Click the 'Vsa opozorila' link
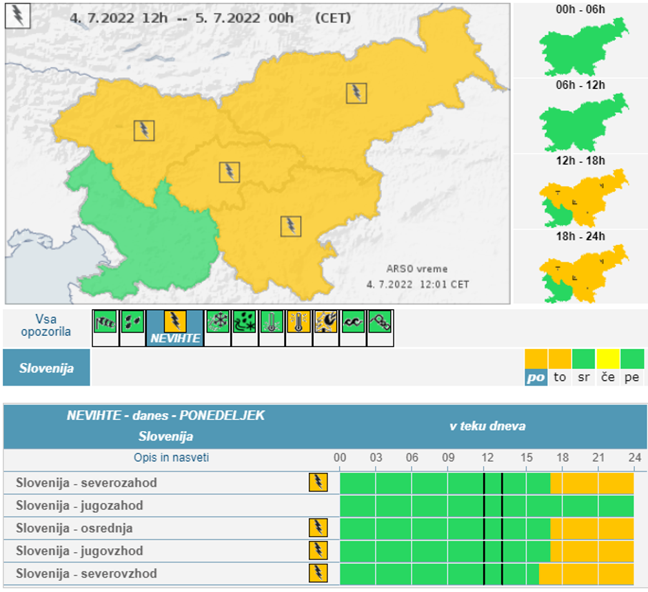 (46, 326)
